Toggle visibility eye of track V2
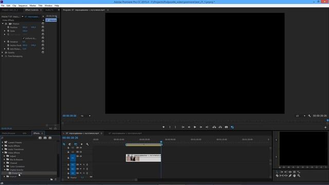Viewport: 329px width, 185px height. (81, 152)
